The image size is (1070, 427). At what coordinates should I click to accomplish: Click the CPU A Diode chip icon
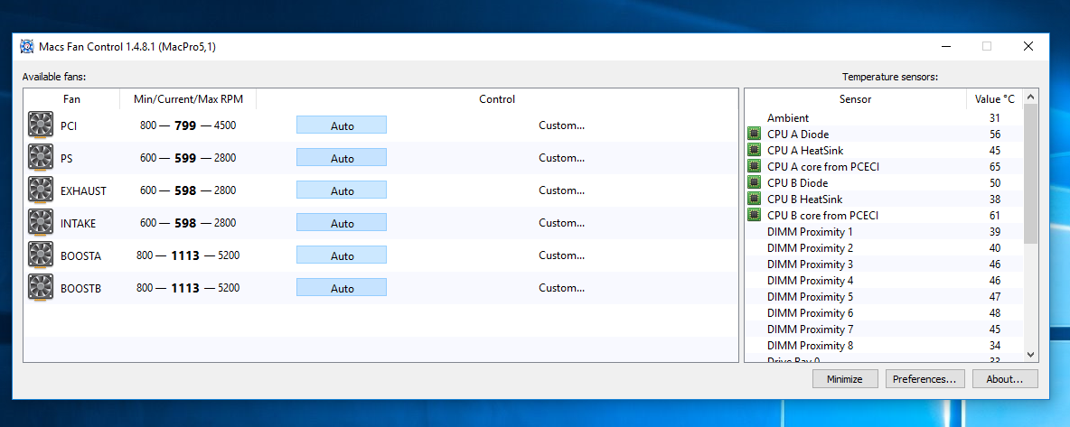coord(754,134)
